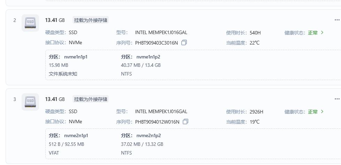Copy serial number PHBT909403C3016N
The width and height of the screenshot is (341, 165).
coord(184,43)
